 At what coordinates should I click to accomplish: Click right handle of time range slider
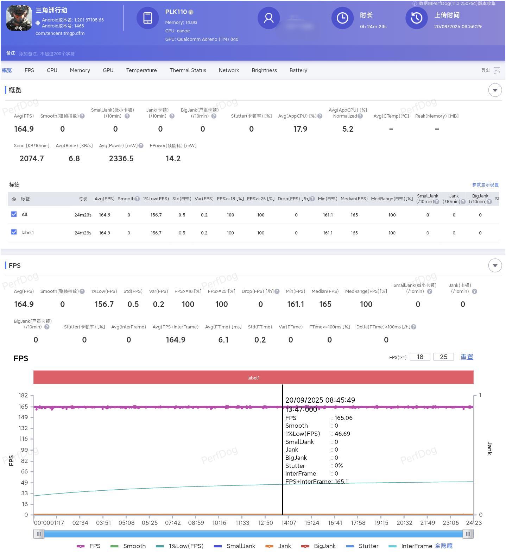click(468, 534)
